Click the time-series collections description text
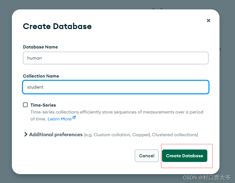Screen dimensions: 235x183 point(117,112)
